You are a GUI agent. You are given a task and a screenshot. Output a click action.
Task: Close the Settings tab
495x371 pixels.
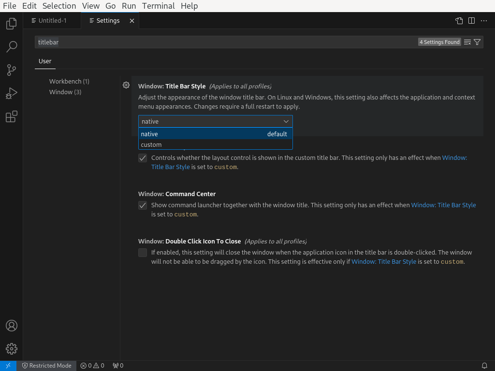[132, 21]
